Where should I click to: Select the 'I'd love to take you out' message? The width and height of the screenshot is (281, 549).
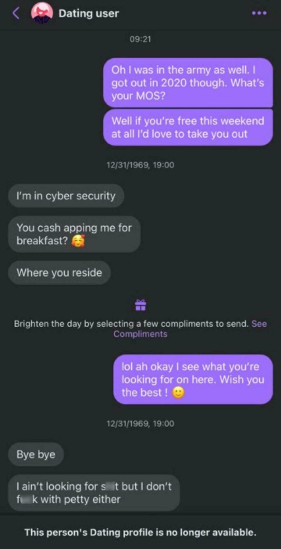coord(188,127)
